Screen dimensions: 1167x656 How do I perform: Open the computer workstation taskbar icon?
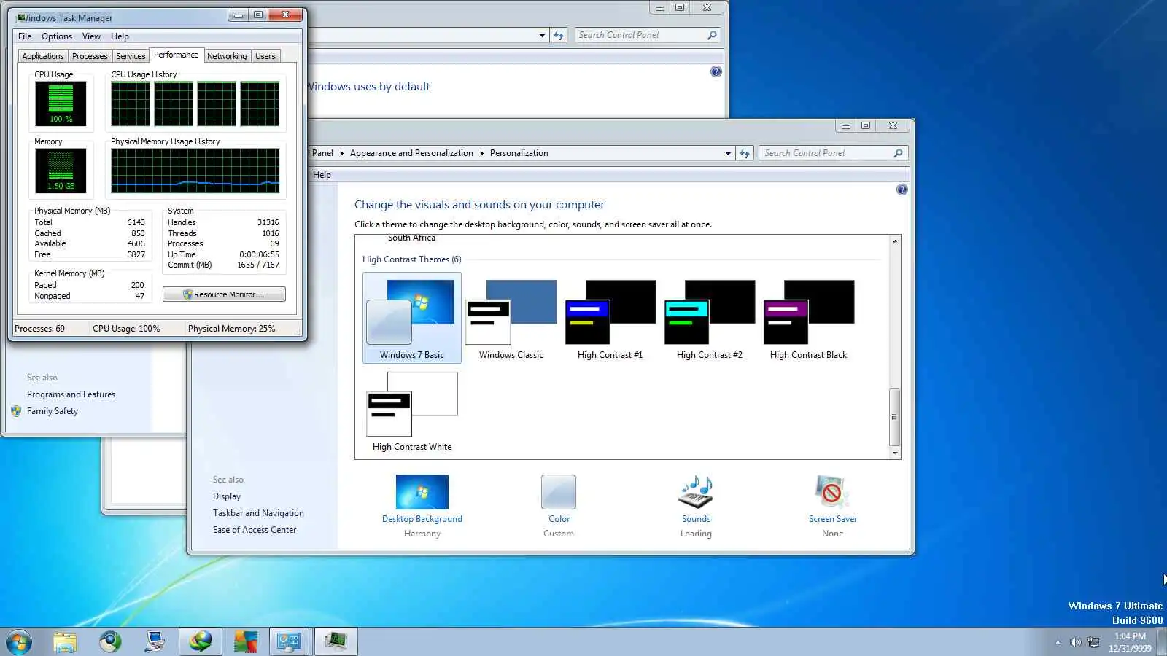[x=155, y=642]
